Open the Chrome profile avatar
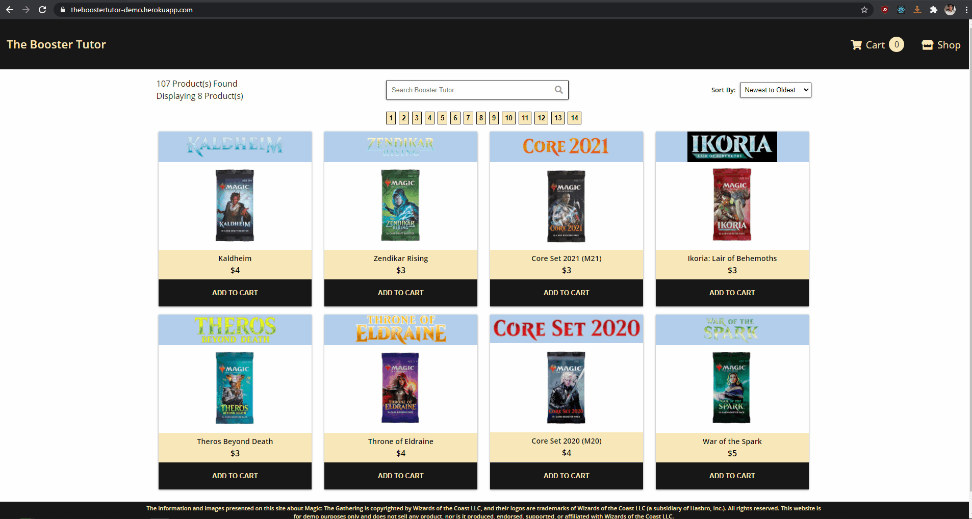Viewport: 972px width, 519px height. 950,10
